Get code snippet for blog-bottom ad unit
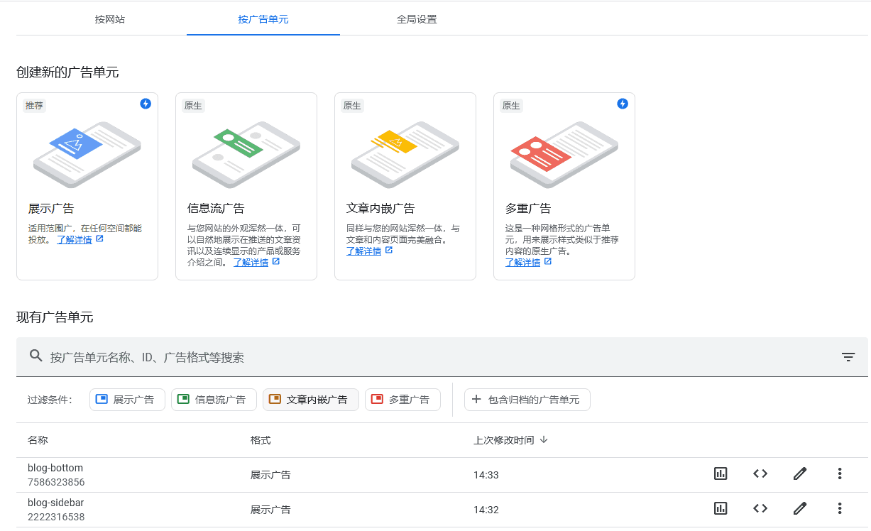Image resolution: width=871 pixels, height=531 pixels. point(760,473)
